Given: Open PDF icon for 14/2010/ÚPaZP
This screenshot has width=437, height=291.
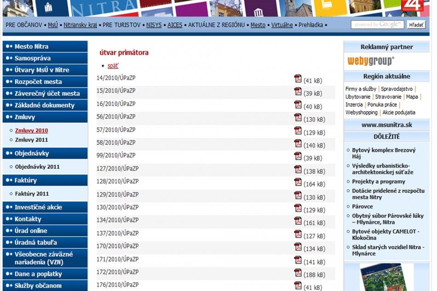Looking at the screenshot, I should pyautogui.click(x=298, y=79).
